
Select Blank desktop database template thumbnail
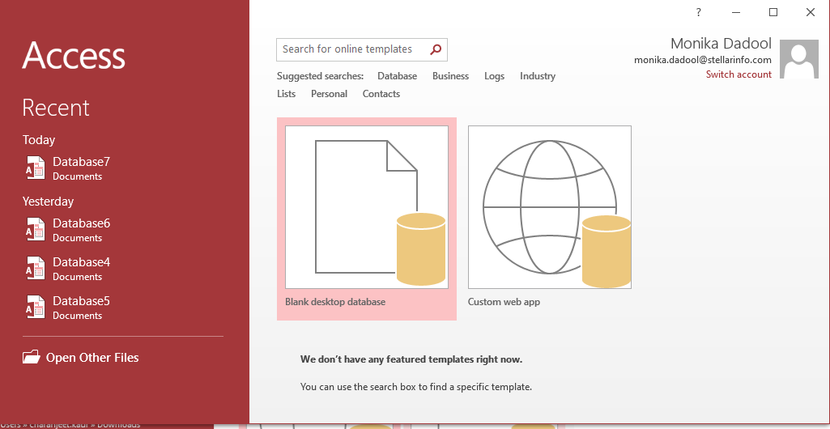367,207
